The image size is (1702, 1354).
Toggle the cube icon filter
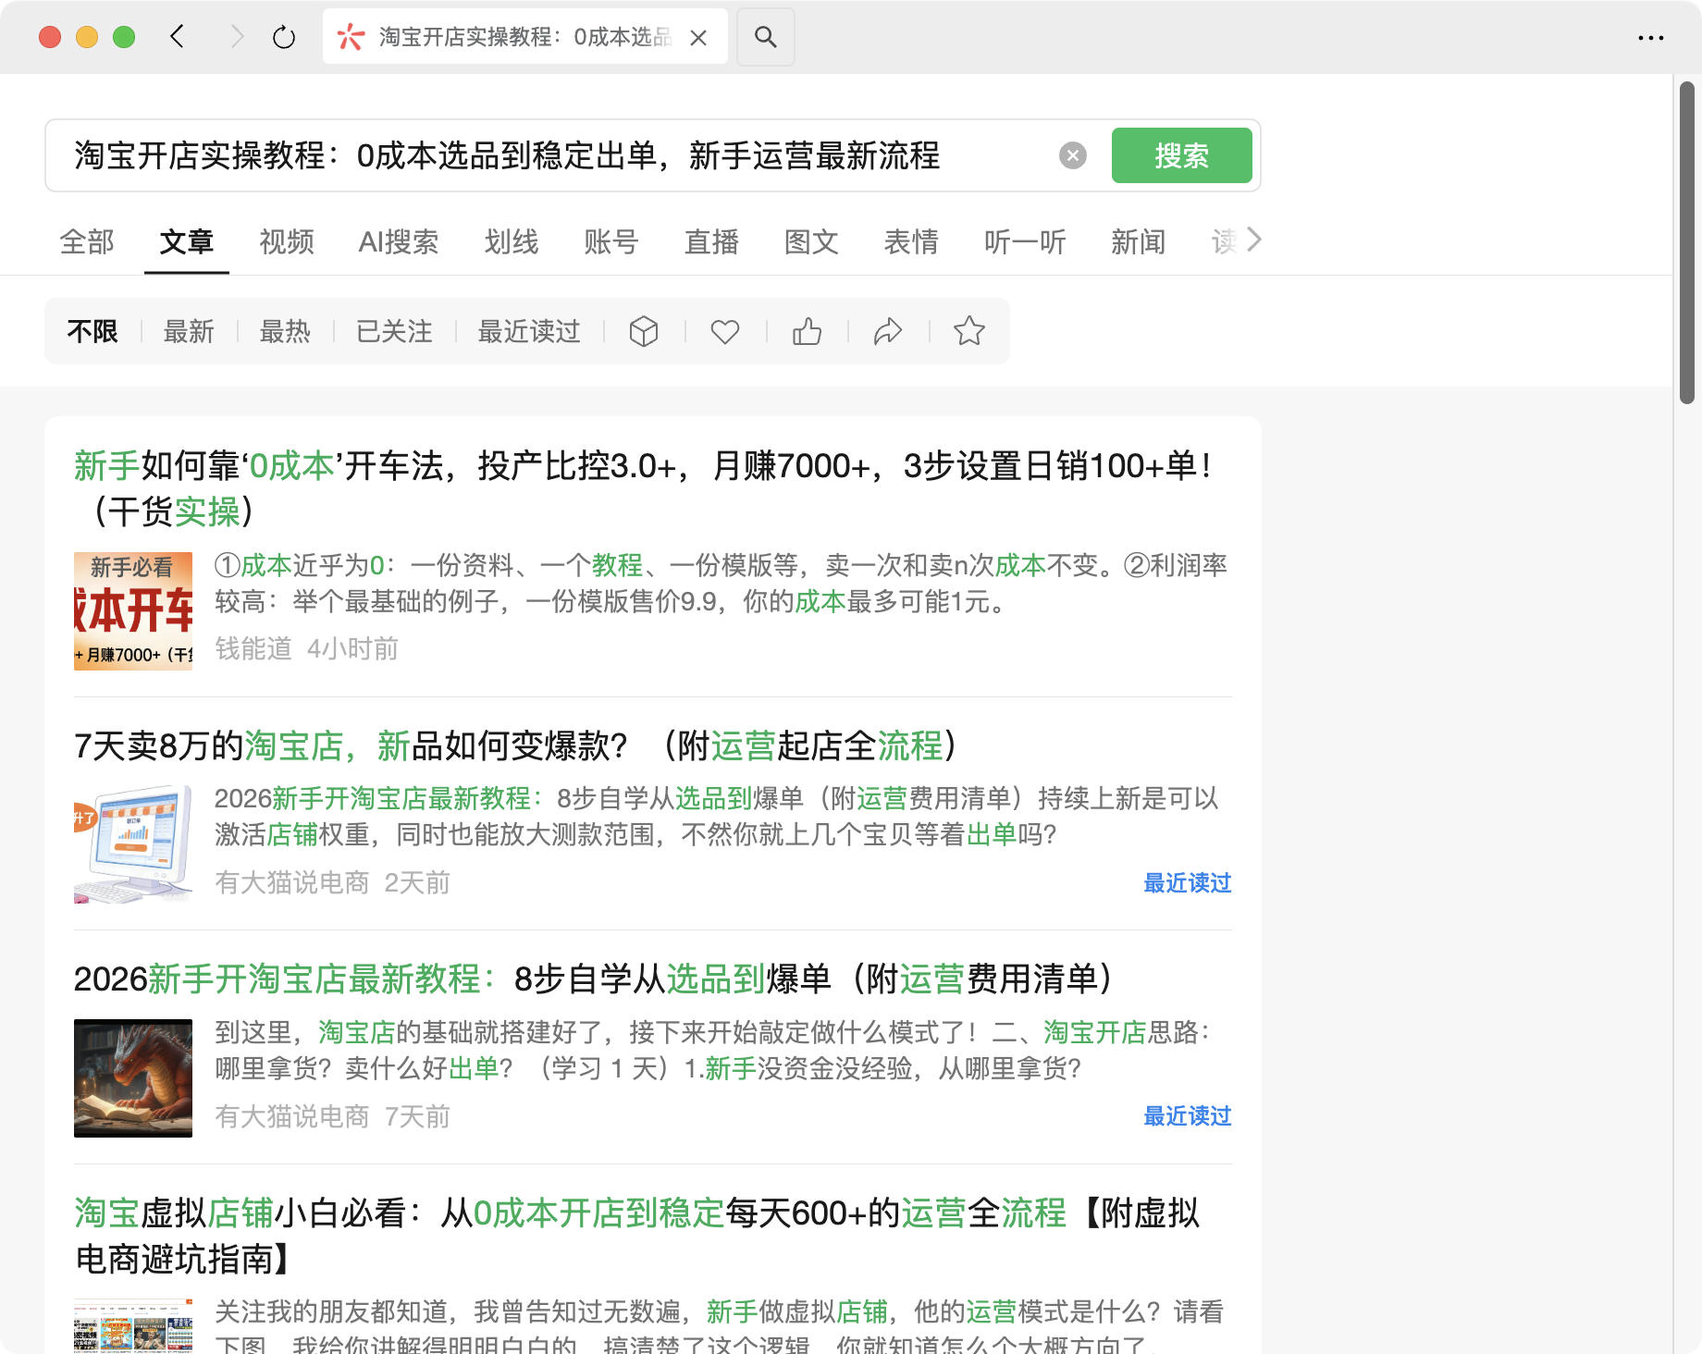(x=644, y=331)
